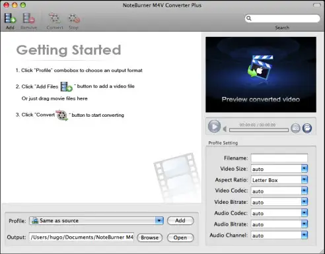Click the Add button next to Profile
This screenshot has height=254, width=325.
pos(180,220)
